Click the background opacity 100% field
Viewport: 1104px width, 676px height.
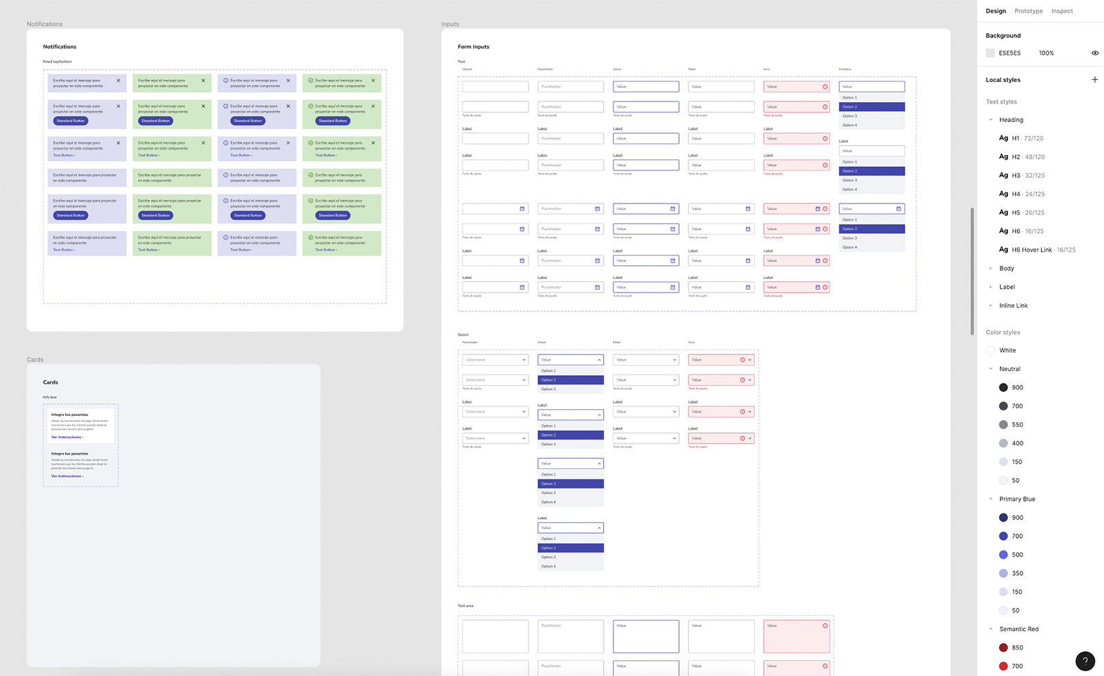pos(1046,53)
